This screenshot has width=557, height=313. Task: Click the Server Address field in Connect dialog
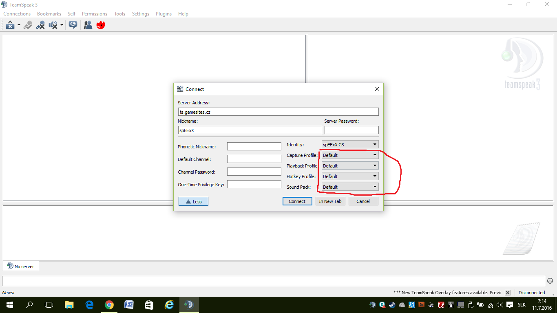(278, 112)
